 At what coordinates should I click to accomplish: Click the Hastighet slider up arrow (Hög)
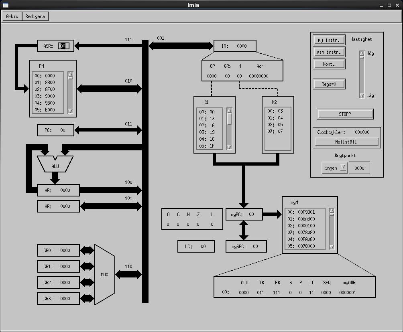tap(362, 53)
